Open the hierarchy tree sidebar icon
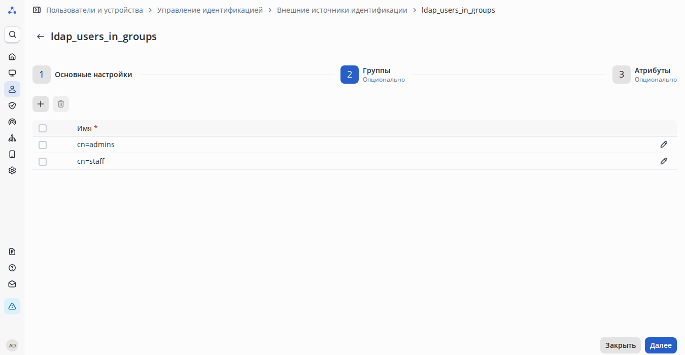This screenshot has height=355, width=685. 12,138
